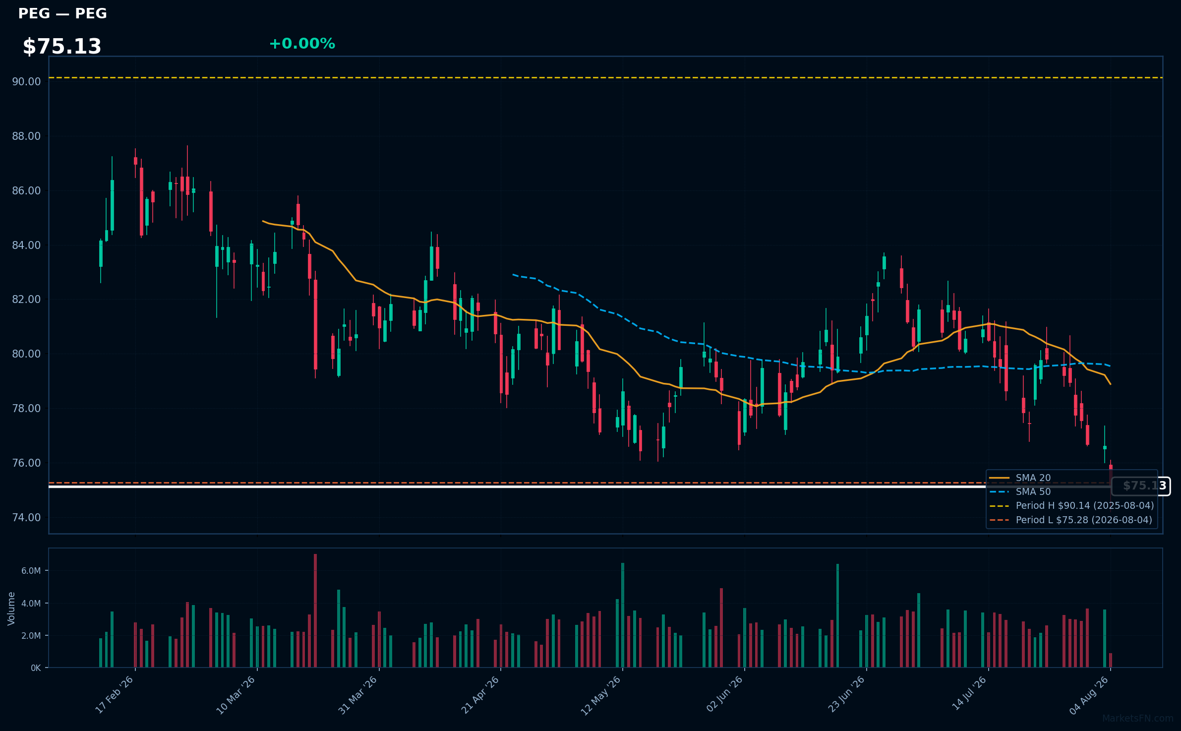Pick the 23 Jun '26 date label
Image resolution: width=1181 pixels, height=731 pixels.
(x=847, y=694)
